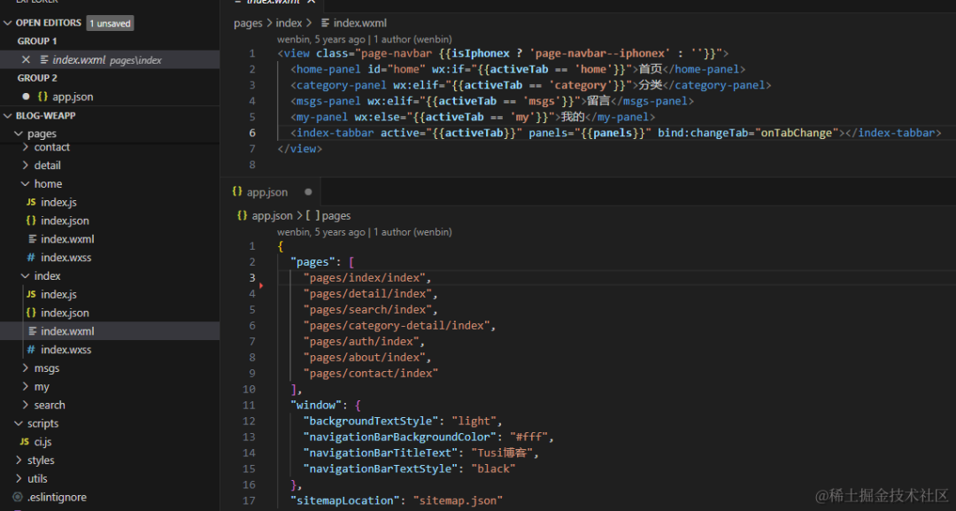Screen dimensions: 956x511
Task: Click the array icon beside pages in app.json breadcrumb
Action: point(312,216)
